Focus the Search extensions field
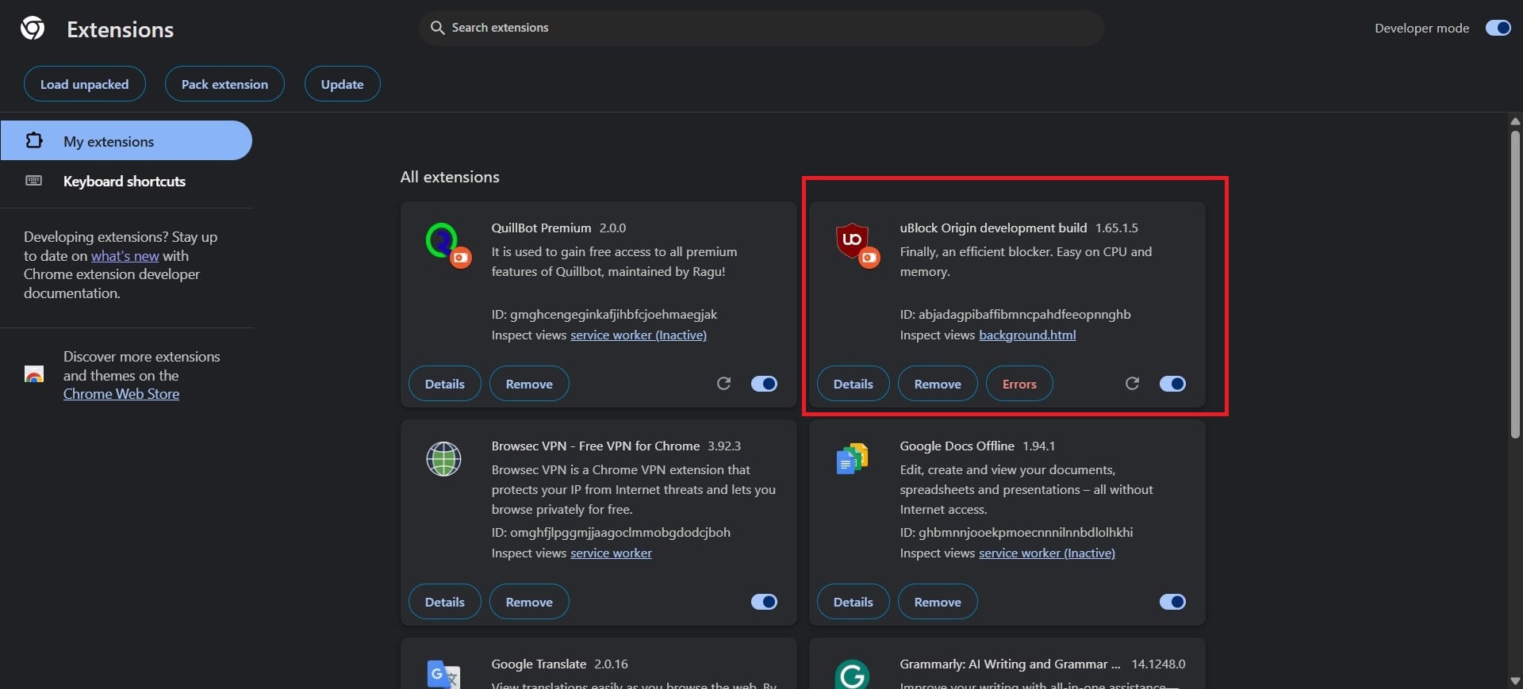This screenshot has width=1523, height=689. tap(761, 28)
